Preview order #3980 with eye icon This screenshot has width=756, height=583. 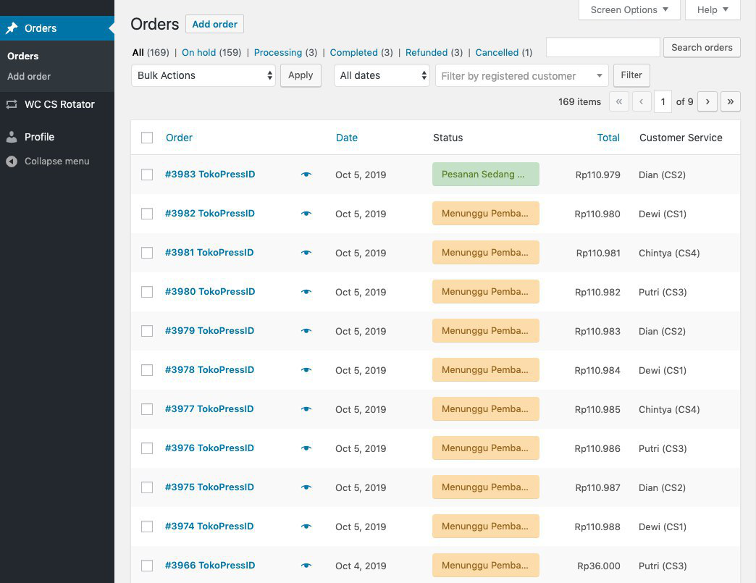[306, 292]
